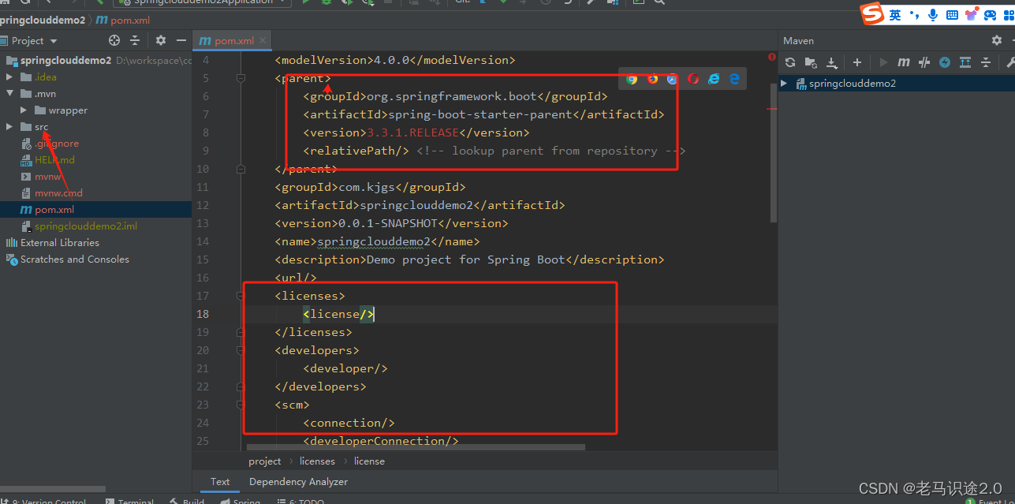The height and width of the screenshot is (504, 1015).
Task: Expand the src folder
Action: click(9, 127)
